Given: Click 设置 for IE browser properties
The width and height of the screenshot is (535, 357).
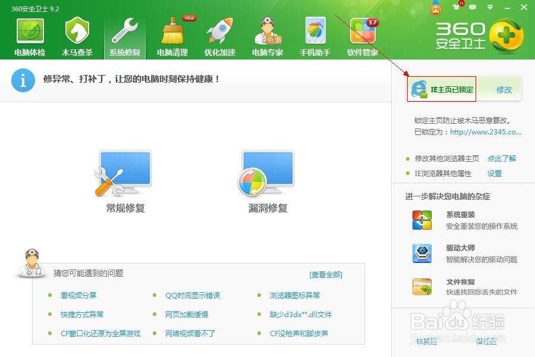Looking at the screenshot, I should [x=495, y=173].
